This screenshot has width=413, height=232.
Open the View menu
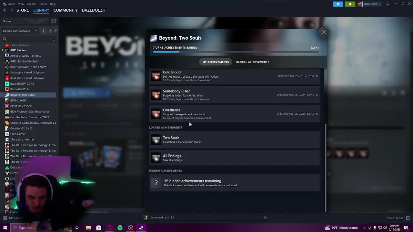(x=21, y=4)
